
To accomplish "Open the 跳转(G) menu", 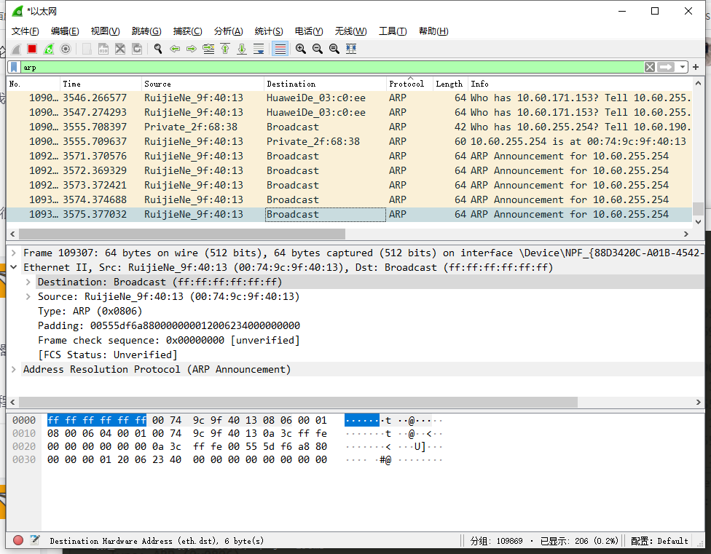I will point(146,31).
